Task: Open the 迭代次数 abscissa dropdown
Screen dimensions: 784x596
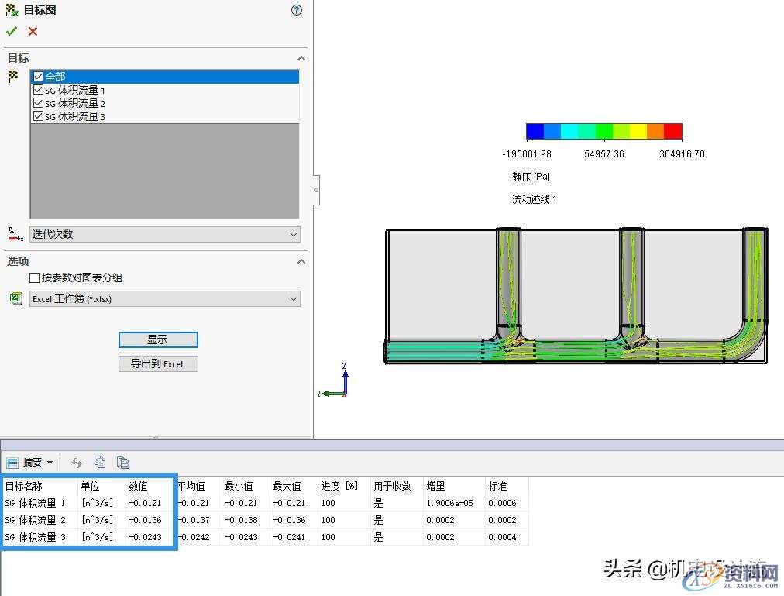Action: [293, 234]
